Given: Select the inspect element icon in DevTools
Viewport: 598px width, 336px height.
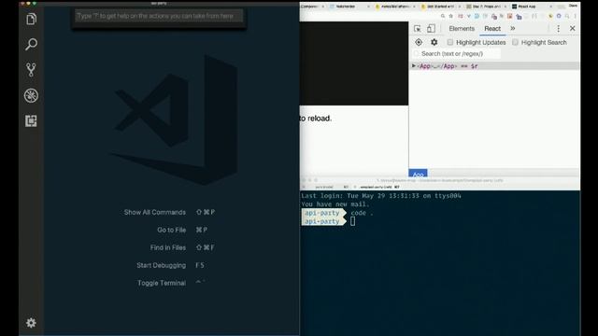Looking at the screenshot, I should pyautogui.click(x=418, y=29).
